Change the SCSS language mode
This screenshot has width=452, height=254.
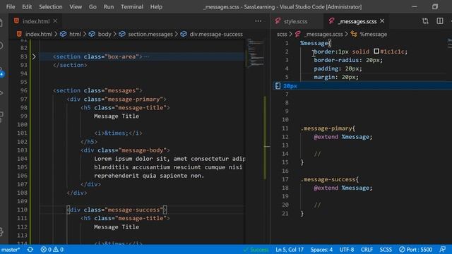point(386,249)
